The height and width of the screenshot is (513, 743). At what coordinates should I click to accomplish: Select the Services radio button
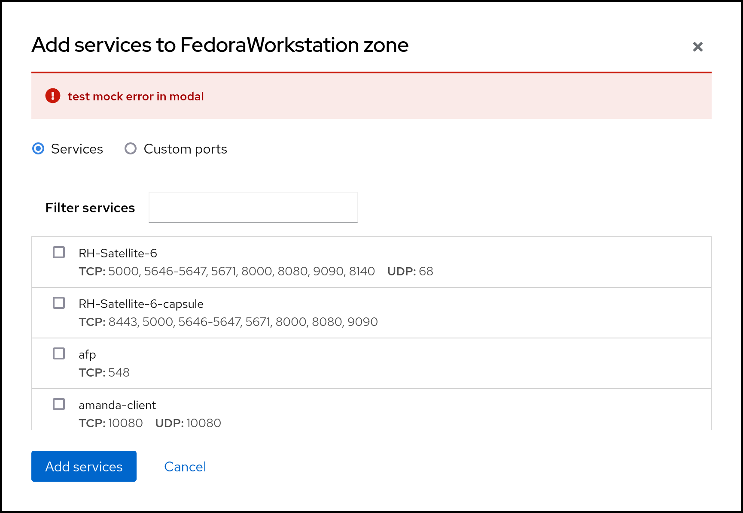tap(39, 149)
